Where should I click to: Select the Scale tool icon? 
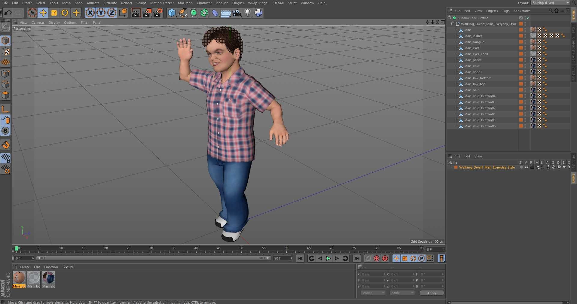click(54, 13)
